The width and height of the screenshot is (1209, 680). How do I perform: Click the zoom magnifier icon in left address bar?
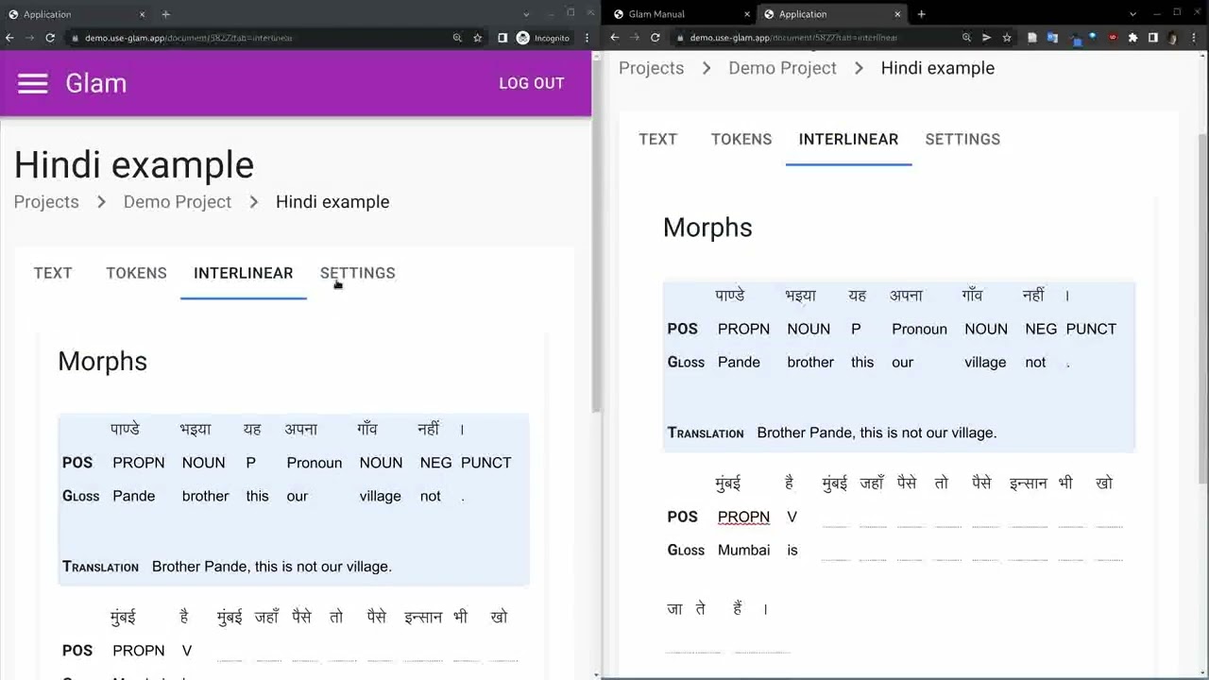pyautogui.click(x=457, y=38)
